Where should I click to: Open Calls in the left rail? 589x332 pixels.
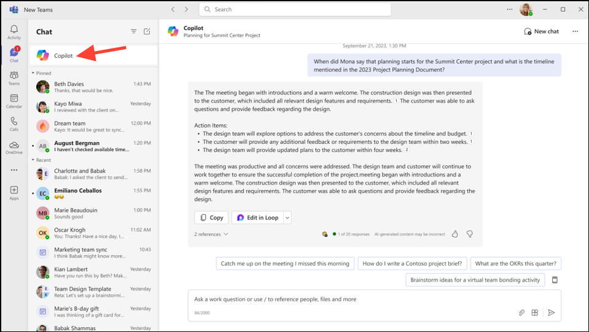click(14, 124)
